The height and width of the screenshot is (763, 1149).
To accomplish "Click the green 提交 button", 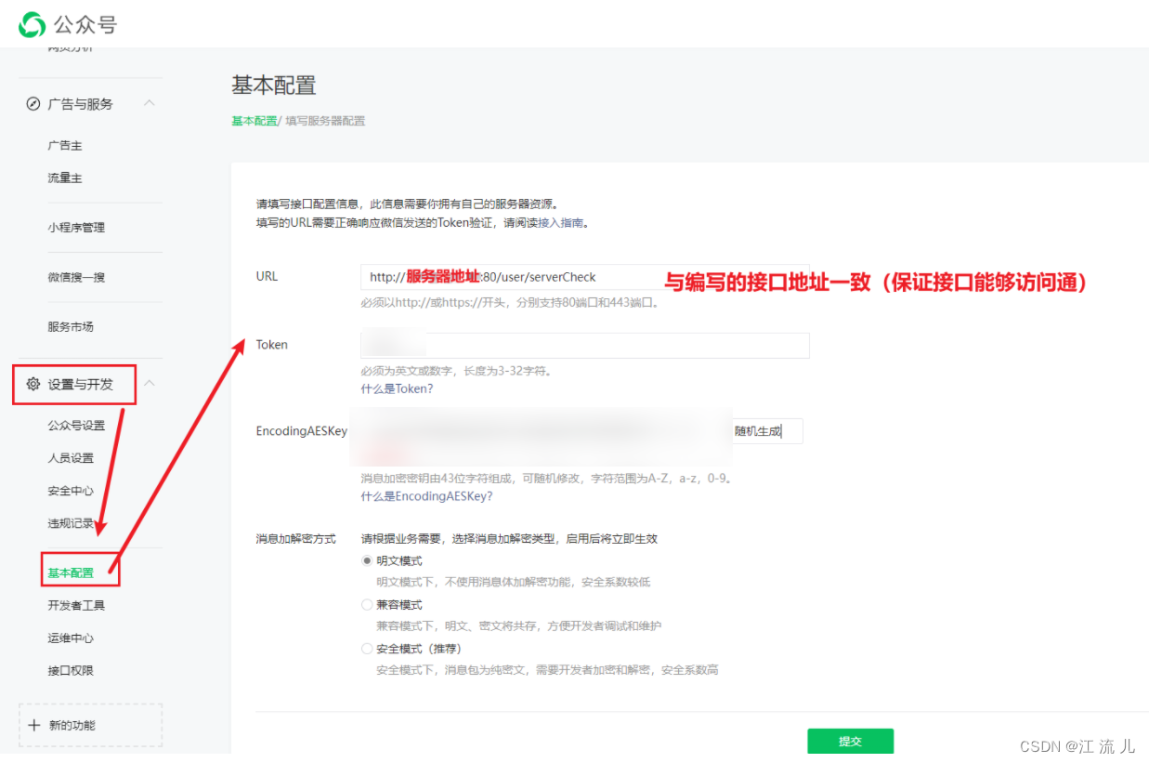I will point(850,741).
